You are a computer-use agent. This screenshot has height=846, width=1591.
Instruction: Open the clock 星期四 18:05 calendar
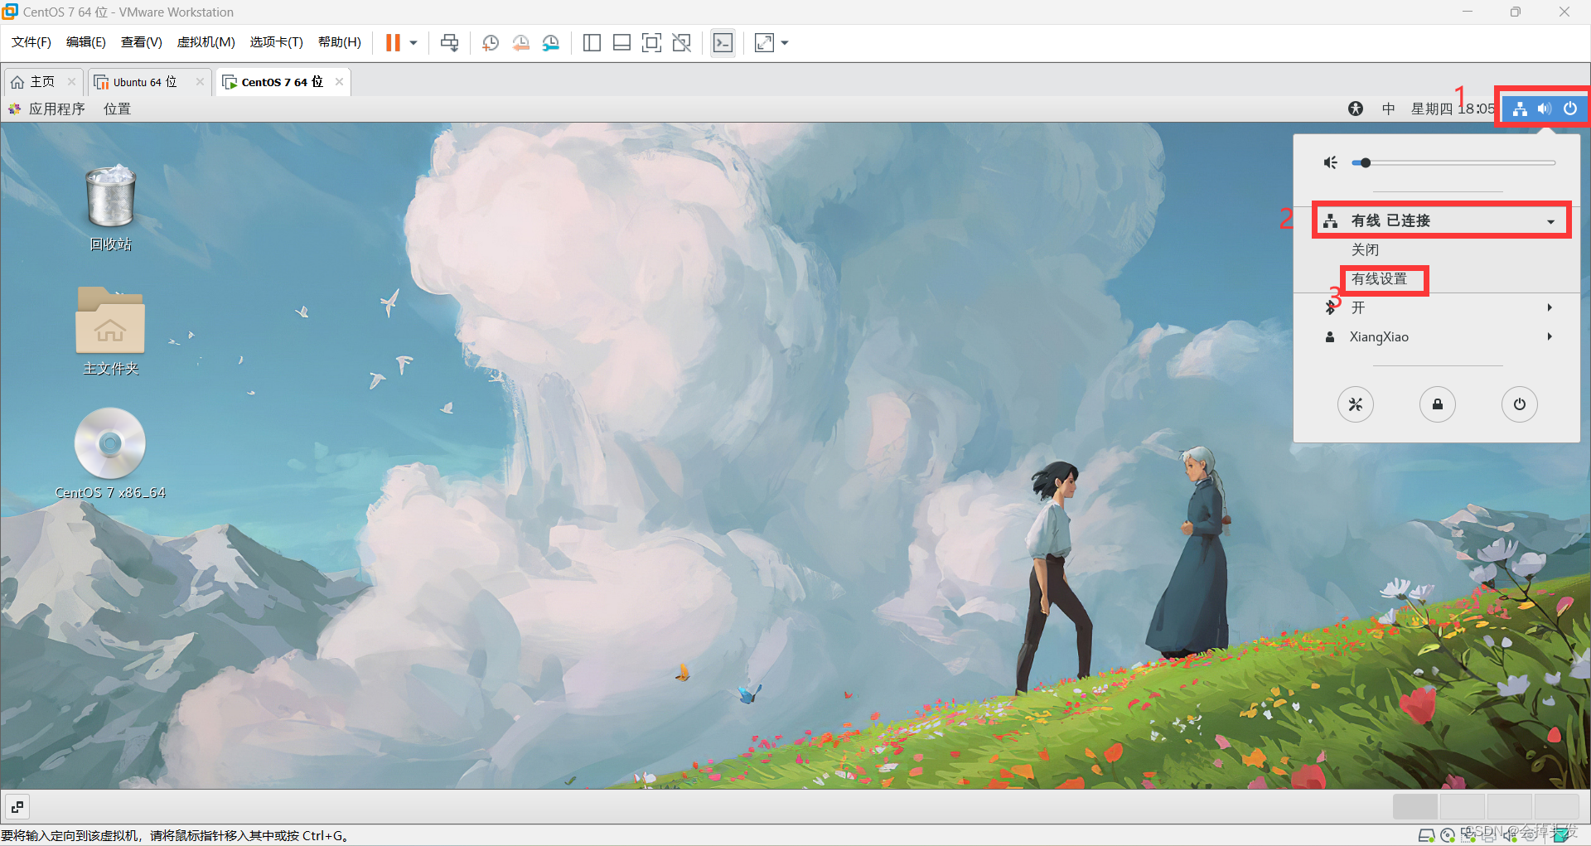[1453, 109]
